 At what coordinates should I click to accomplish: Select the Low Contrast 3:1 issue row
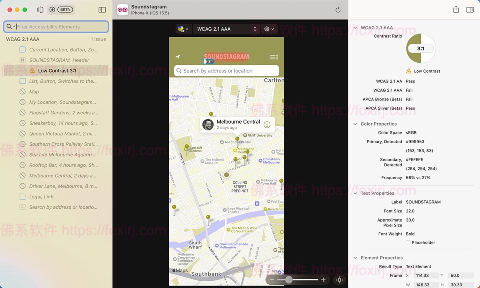coord(57,71)
